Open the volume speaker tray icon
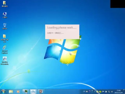Screen dimensions: 125x94 tap(112, 92)
